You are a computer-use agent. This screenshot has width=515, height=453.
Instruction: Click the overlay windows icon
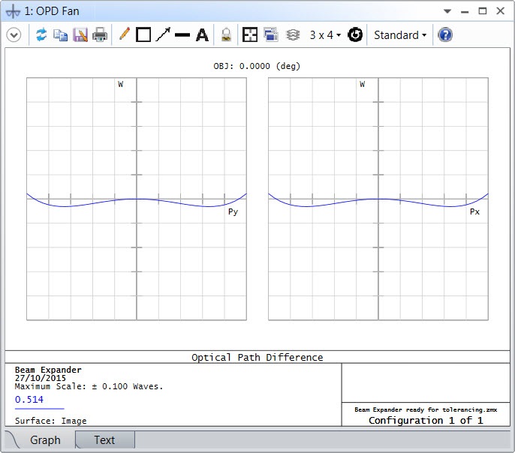[270, 34]
